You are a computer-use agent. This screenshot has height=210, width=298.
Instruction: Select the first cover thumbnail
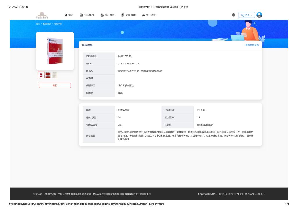(x=41, y=75)
